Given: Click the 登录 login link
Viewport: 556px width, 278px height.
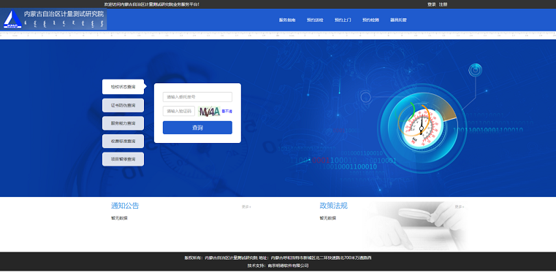Looking at the screenshot, I should (x=431, y=4).
